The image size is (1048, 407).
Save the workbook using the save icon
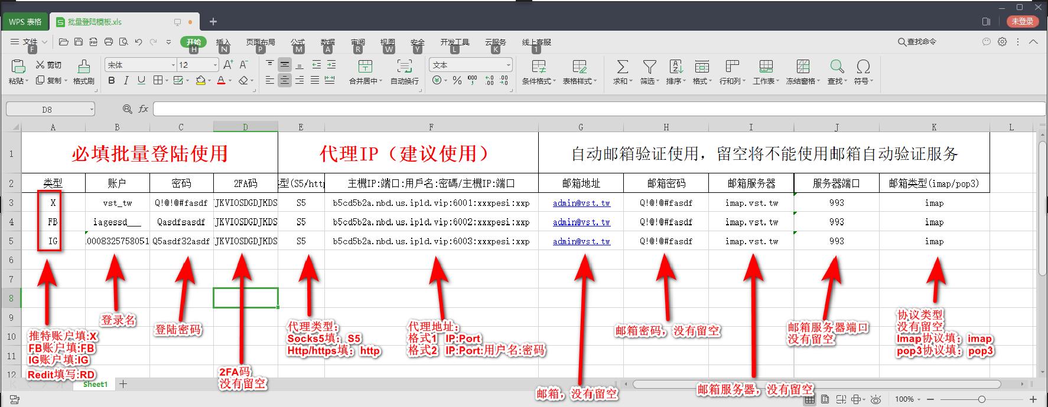(x=79, y=42)
